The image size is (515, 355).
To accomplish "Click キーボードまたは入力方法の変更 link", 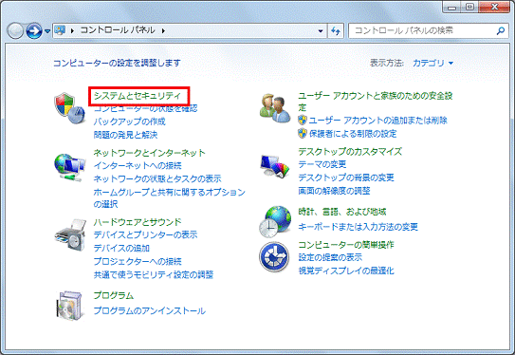I will 358,227.
